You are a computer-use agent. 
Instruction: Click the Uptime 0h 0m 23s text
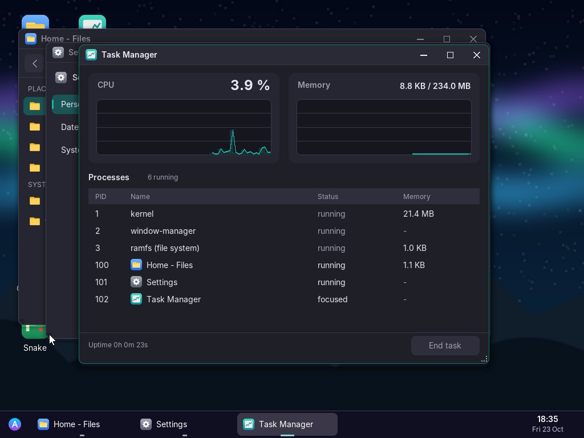point(118,345)
